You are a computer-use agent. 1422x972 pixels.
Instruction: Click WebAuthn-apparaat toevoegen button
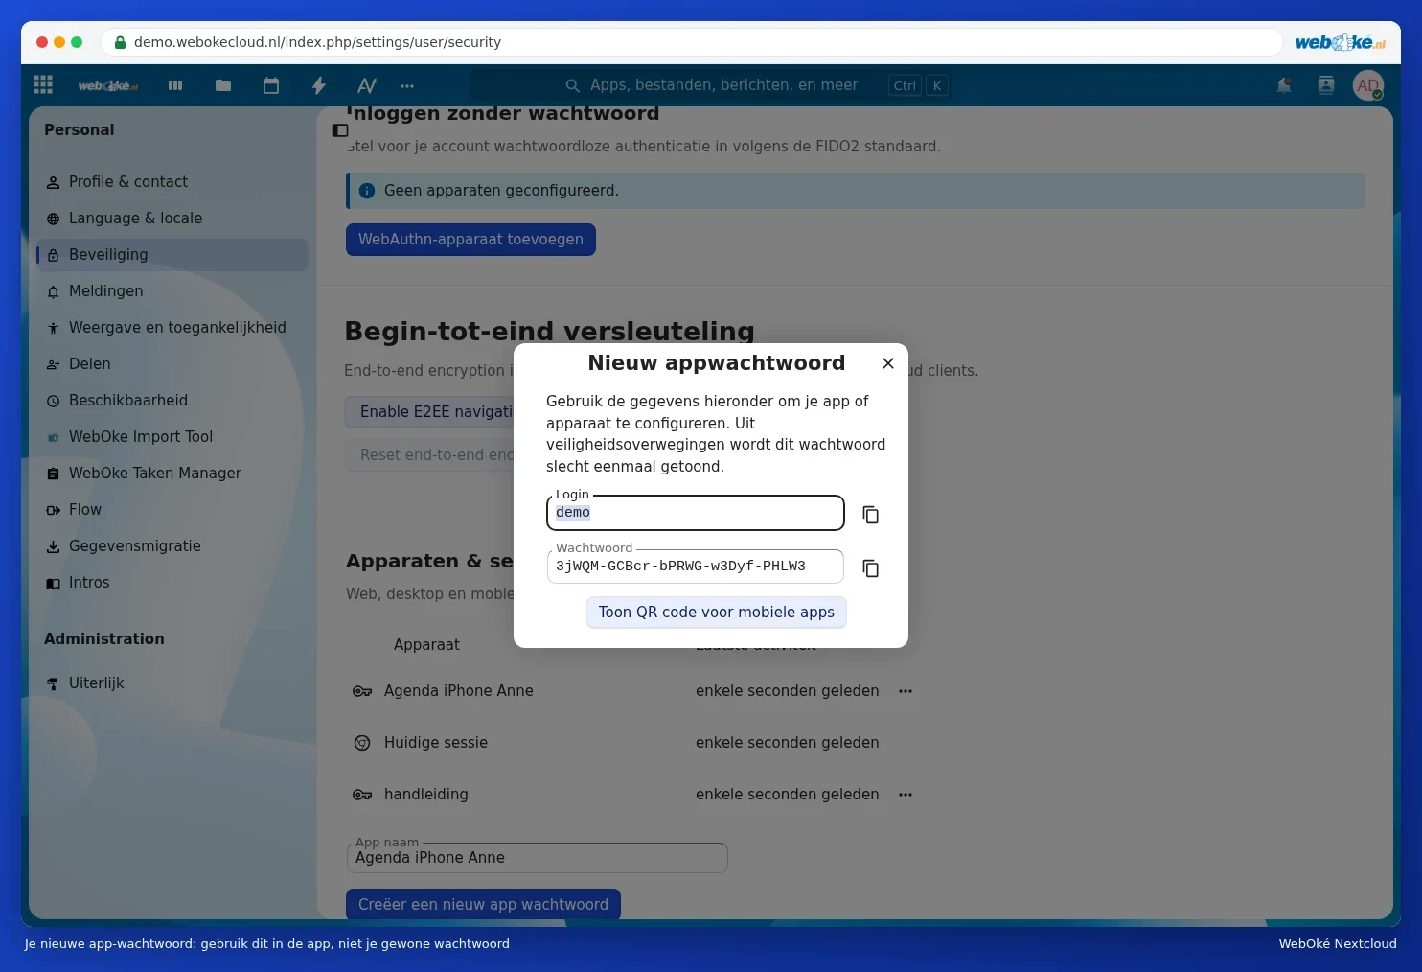click(470, 240)
